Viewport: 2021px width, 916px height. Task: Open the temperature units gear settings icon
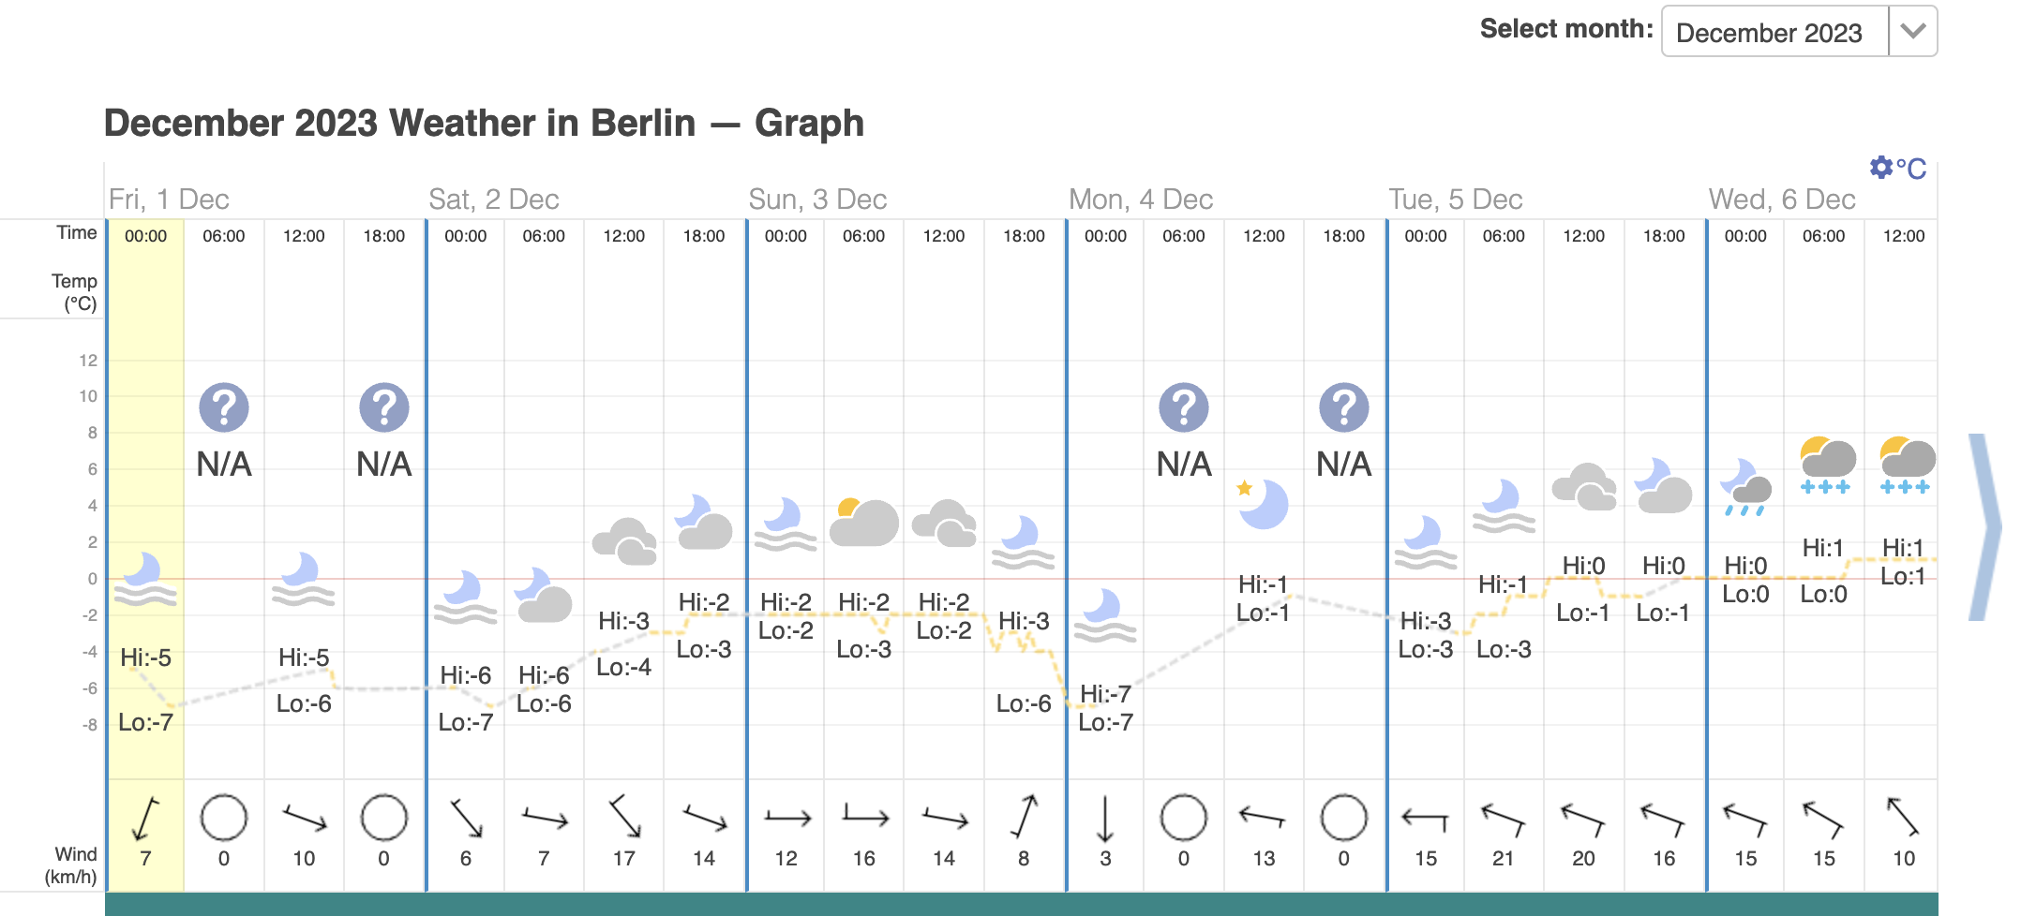(1880, 167)
